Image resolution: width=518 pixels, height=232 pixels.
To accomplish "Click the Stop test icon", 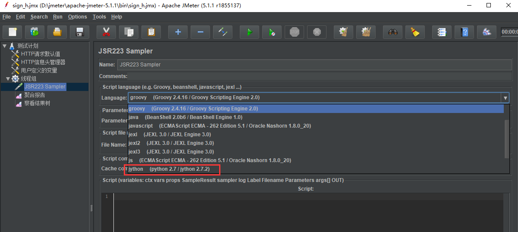I will (x=294, y=32).
